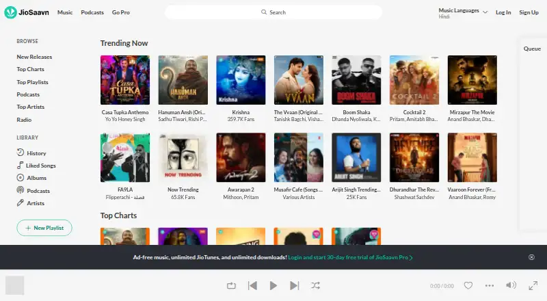The width and height of the screenshot is (547, 301).
Task: Open Casa Tupka Anthemo album cover
Action: coord(125,80)
